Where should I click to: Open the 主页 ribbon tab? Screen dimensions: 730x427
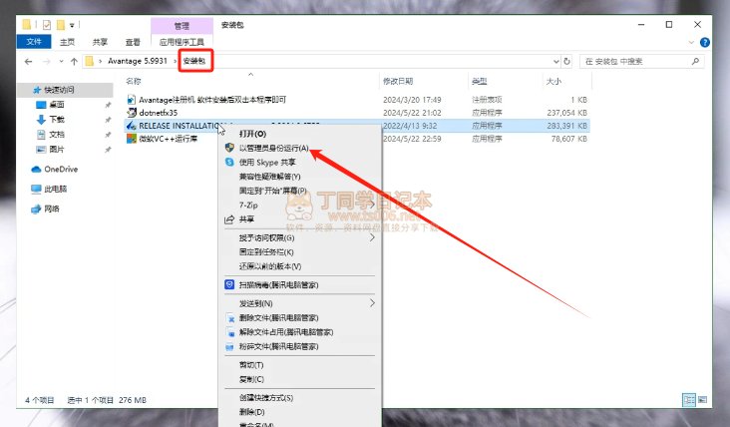pos(67,42)
